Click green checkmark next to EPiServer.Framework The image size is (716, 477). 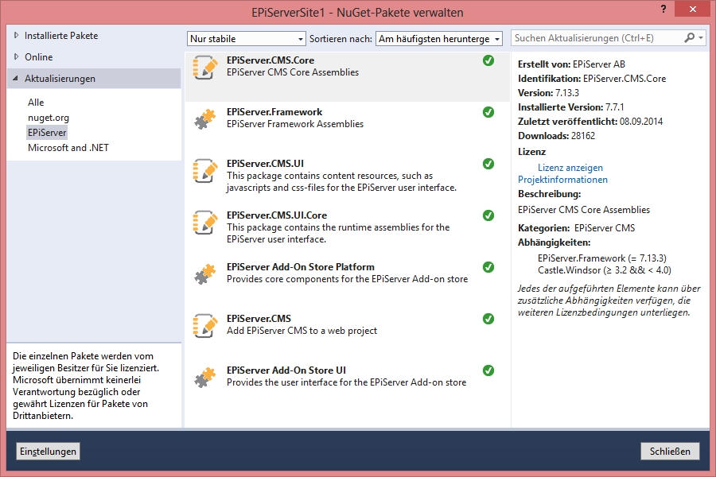(x=488, y=112)
